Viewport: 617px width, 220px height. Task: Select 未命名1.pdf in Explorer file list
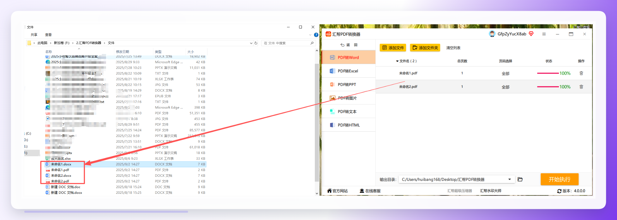coord(60,170)
